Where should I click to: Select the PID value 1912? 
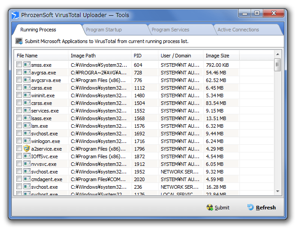(x=139, y=164)
